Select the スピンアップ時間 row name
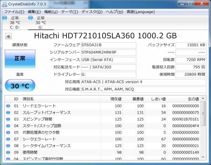 pos(37,119)
